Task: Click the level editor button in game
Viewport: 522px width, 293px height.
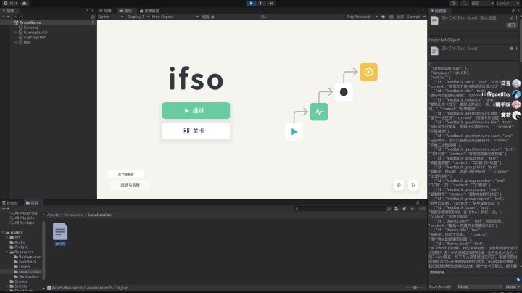Action: (126, 174)
